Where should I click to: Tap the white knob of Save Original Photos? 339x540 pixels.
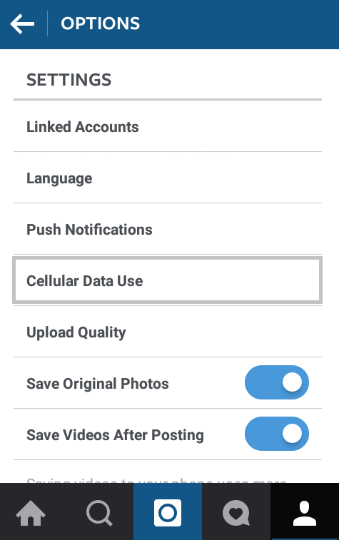click(292, 382)
